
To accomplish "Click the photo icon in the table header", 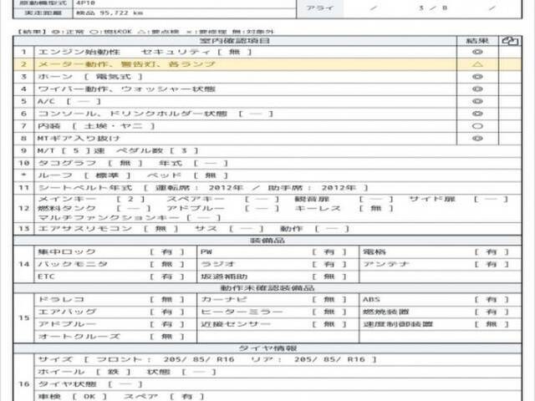I will click(510, 41).
